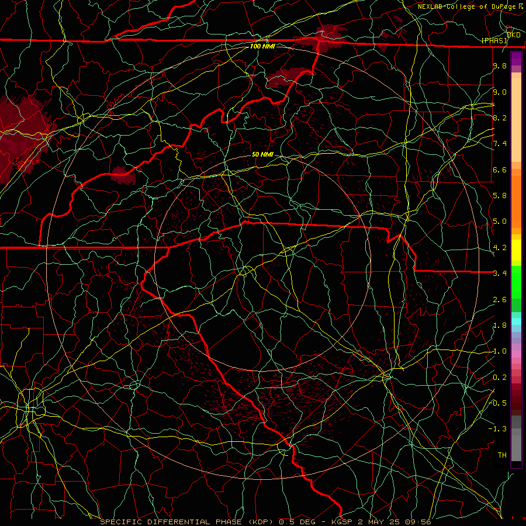
Task: Click the [PHAS] units label
Action: click(494, 40)
